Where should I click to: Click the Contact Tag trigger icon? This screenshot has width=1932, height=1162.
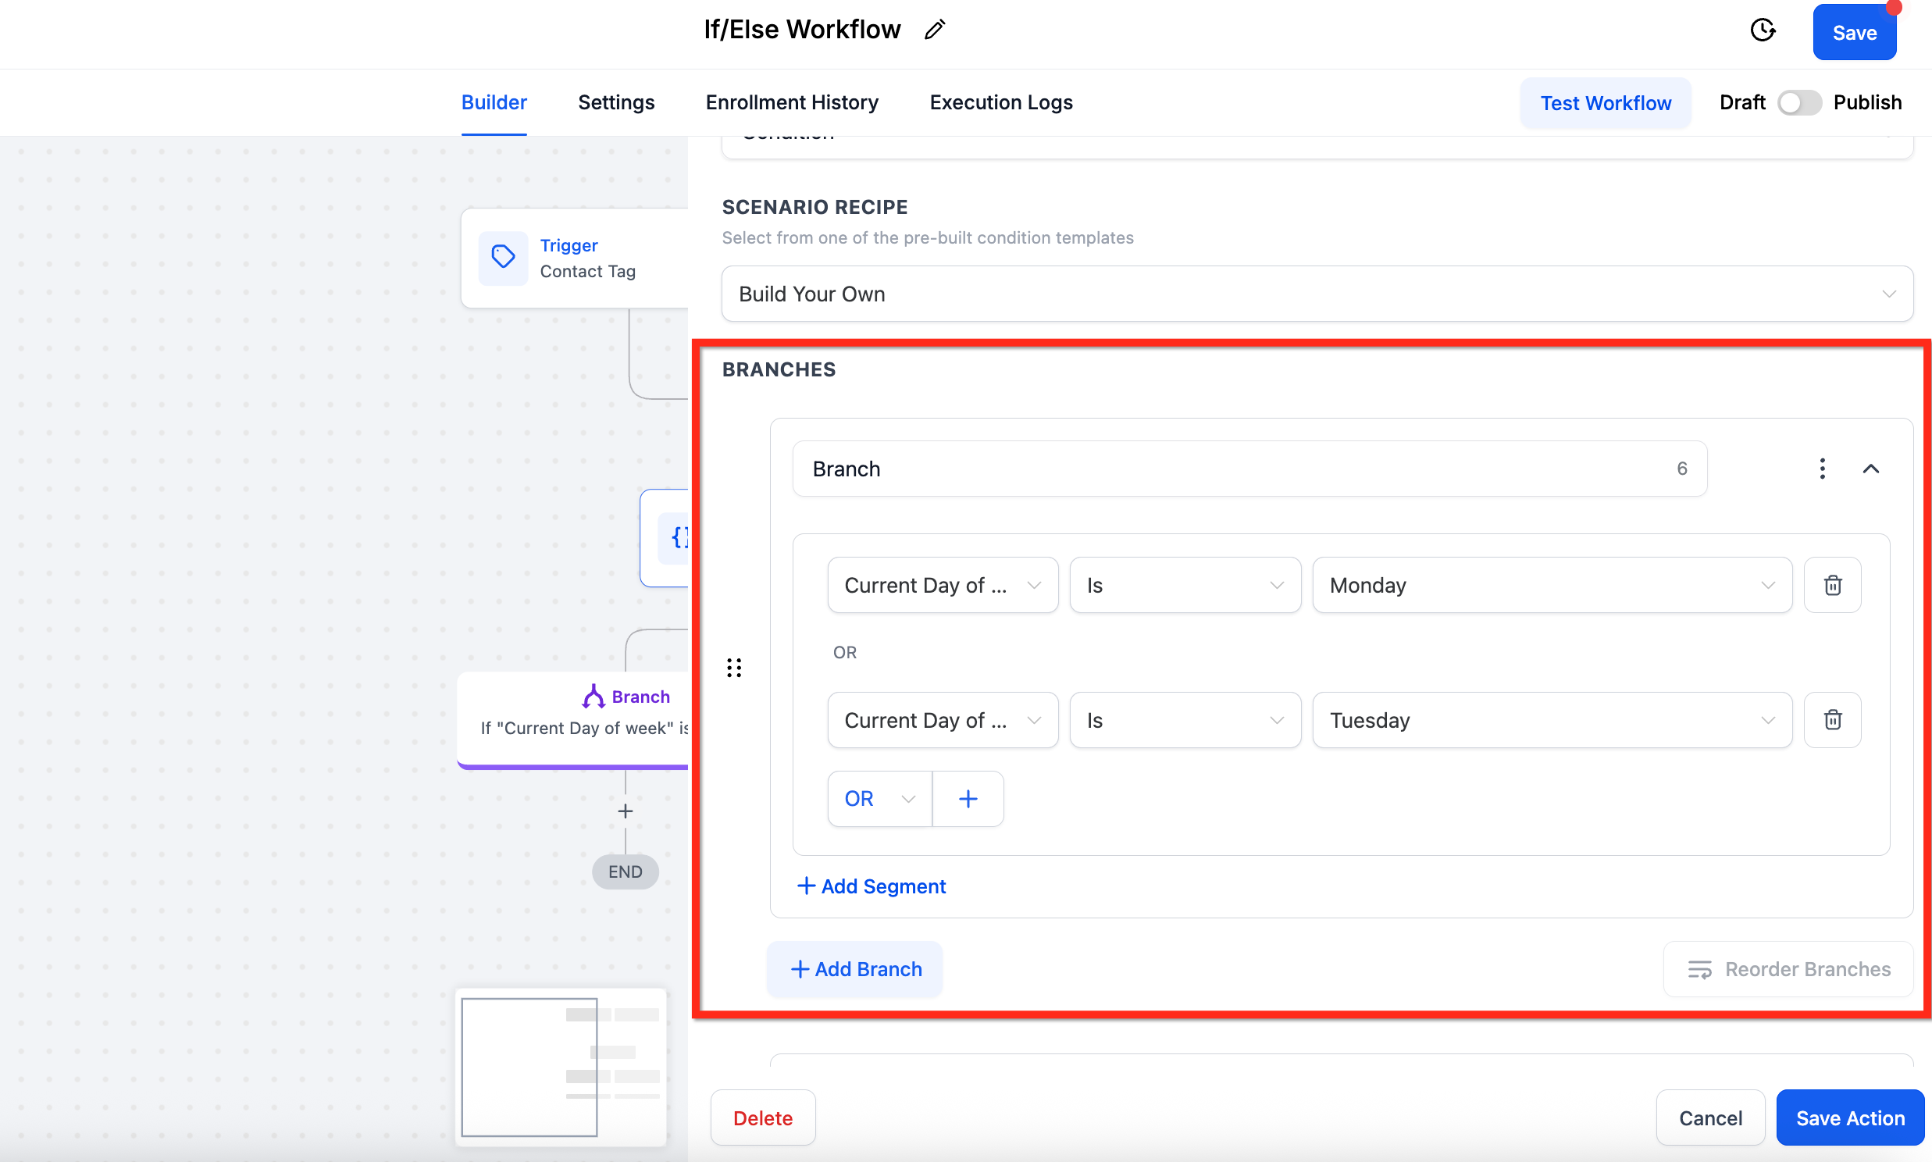pos(503,257)
